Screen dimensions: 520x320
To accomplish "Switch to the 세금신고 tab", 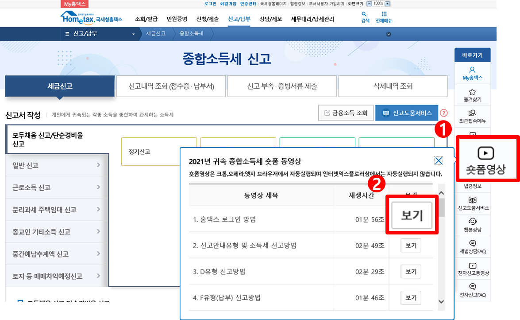I will 60,86.
